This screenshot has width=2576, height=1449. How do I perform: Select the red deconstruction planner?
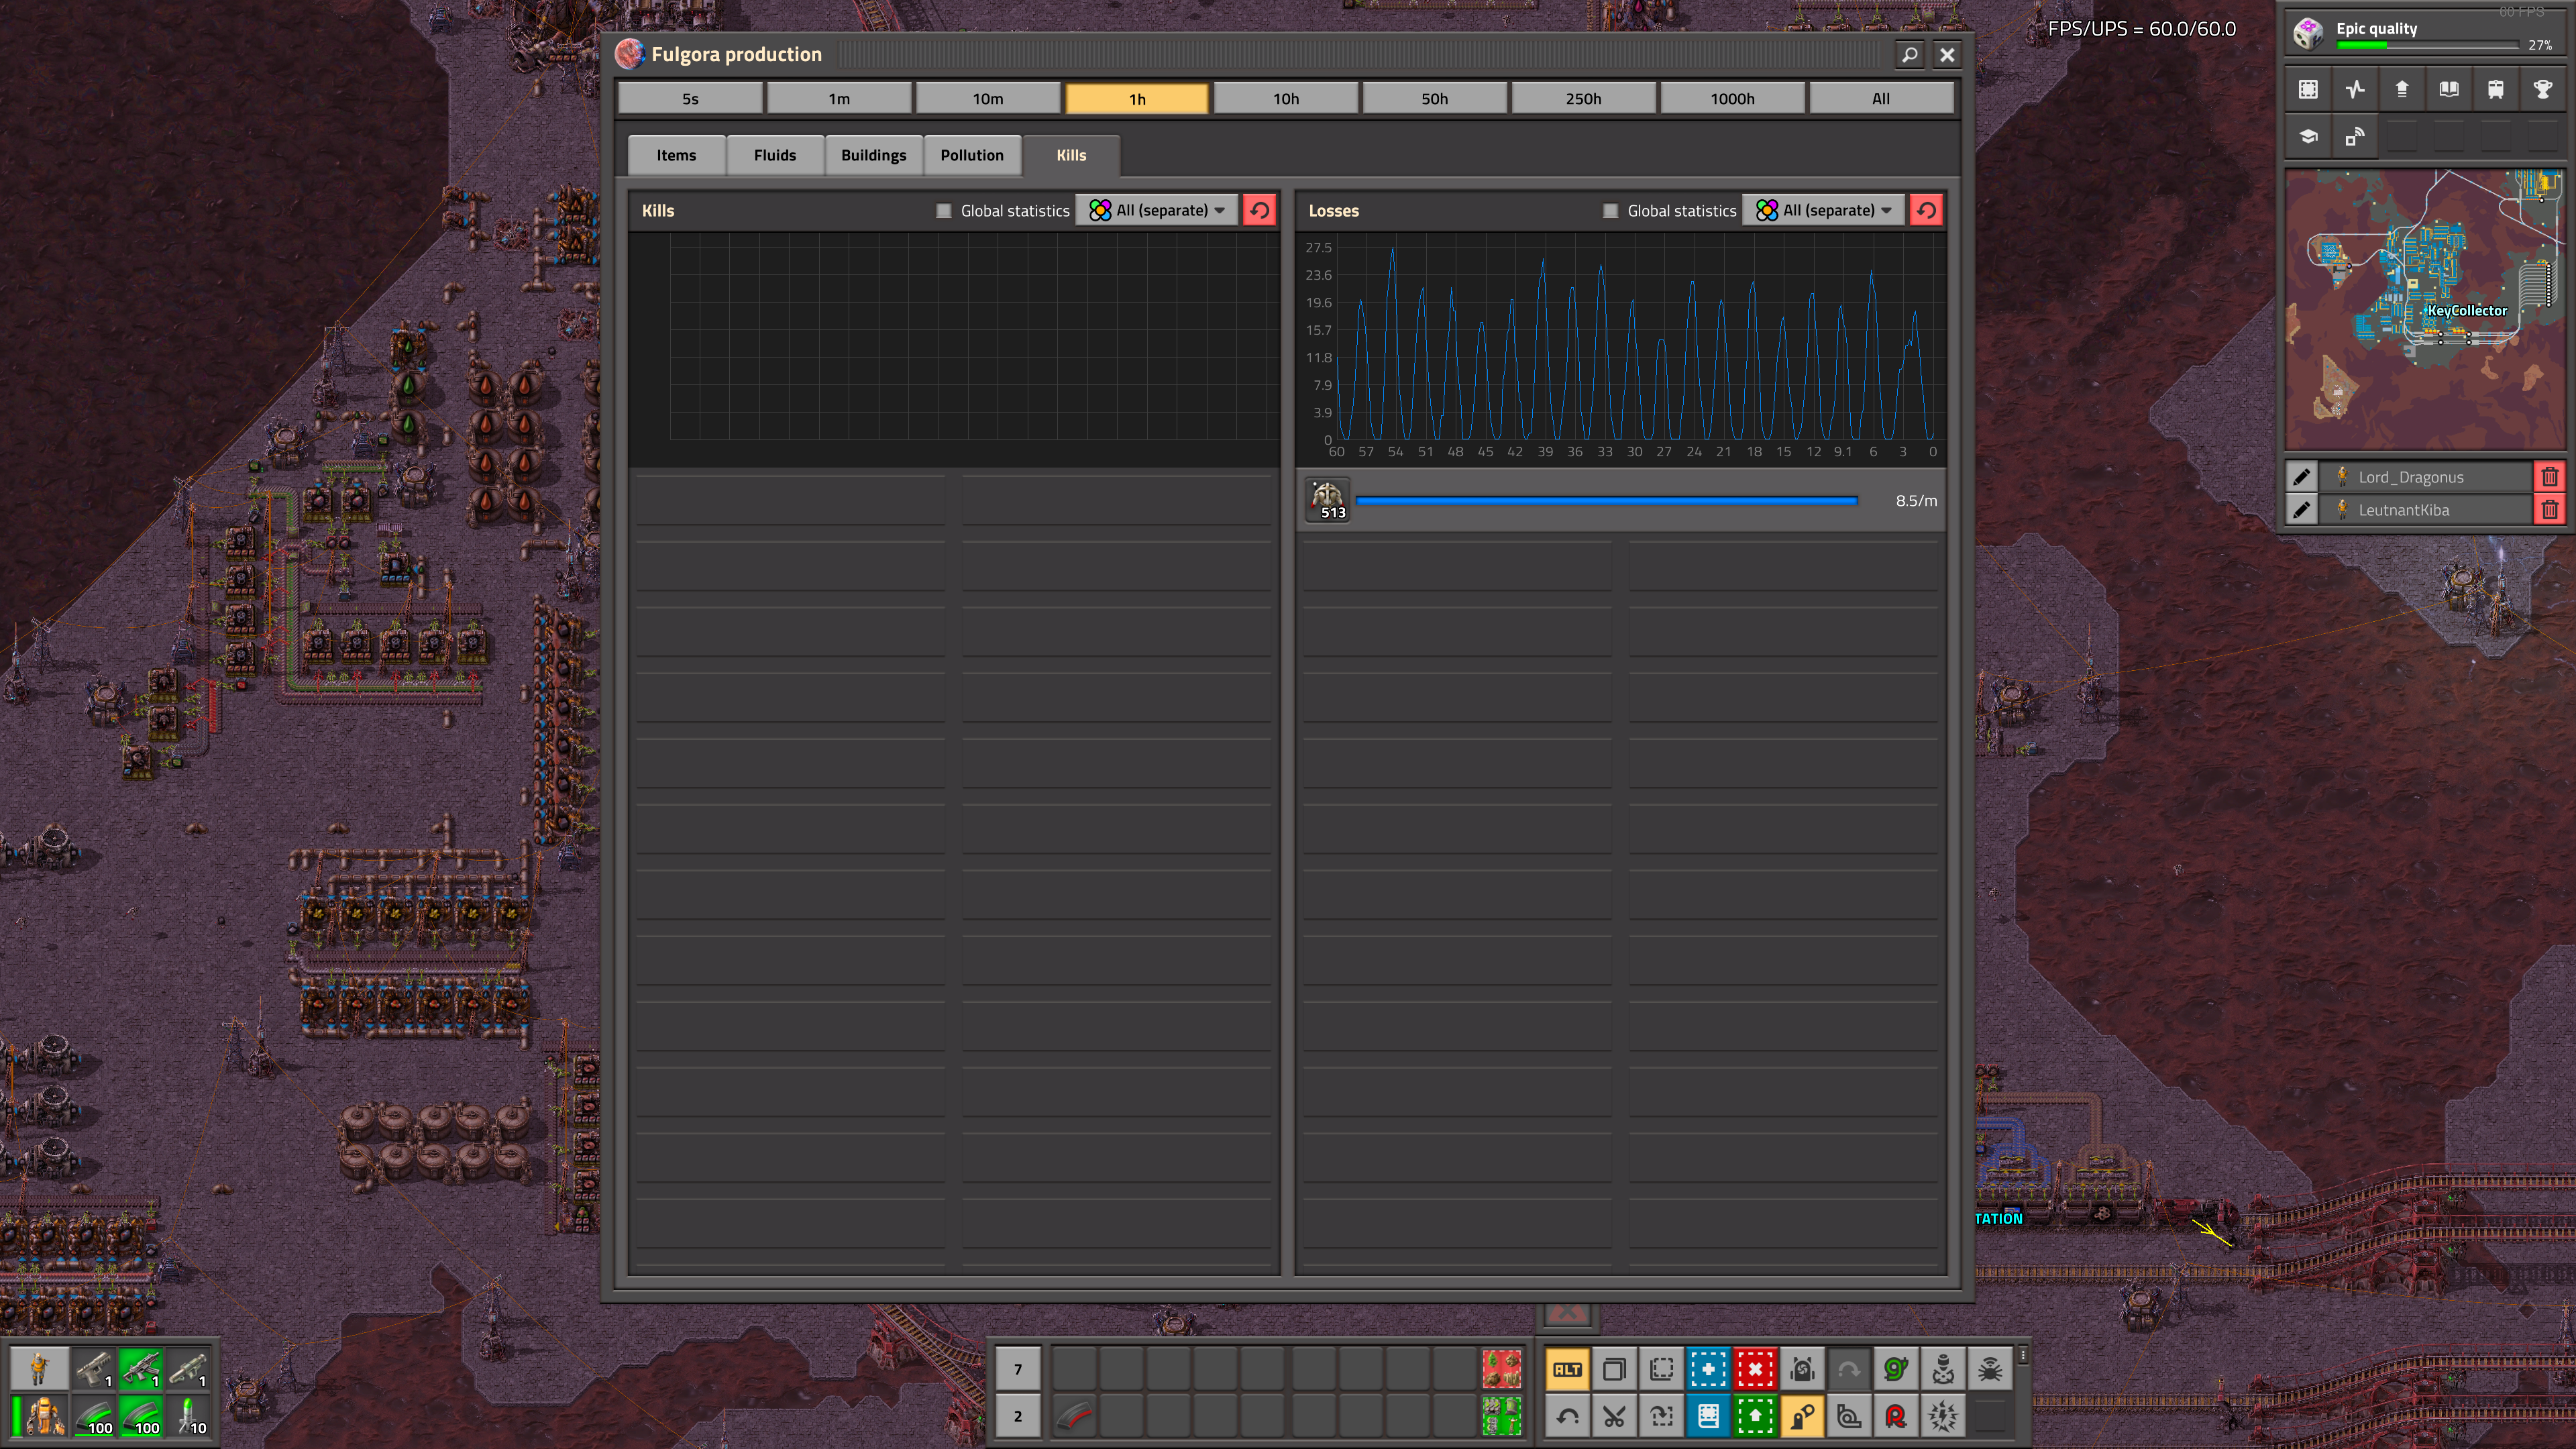coord(1755,1369)
